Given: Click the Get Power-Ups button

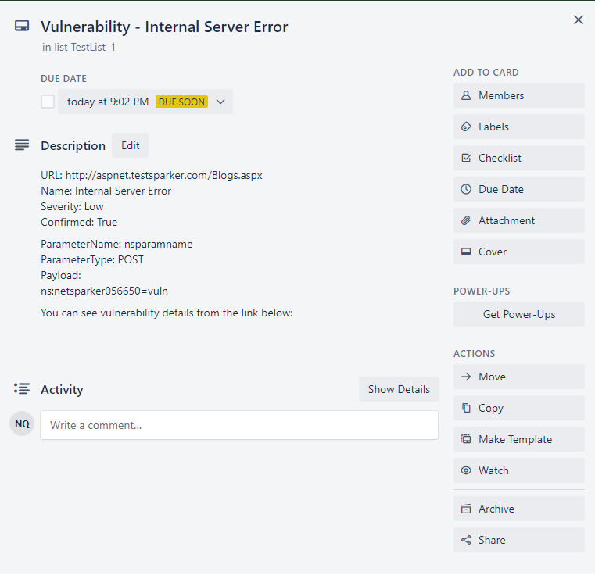Looking at the screenshot, I should (x=518, y=314).
